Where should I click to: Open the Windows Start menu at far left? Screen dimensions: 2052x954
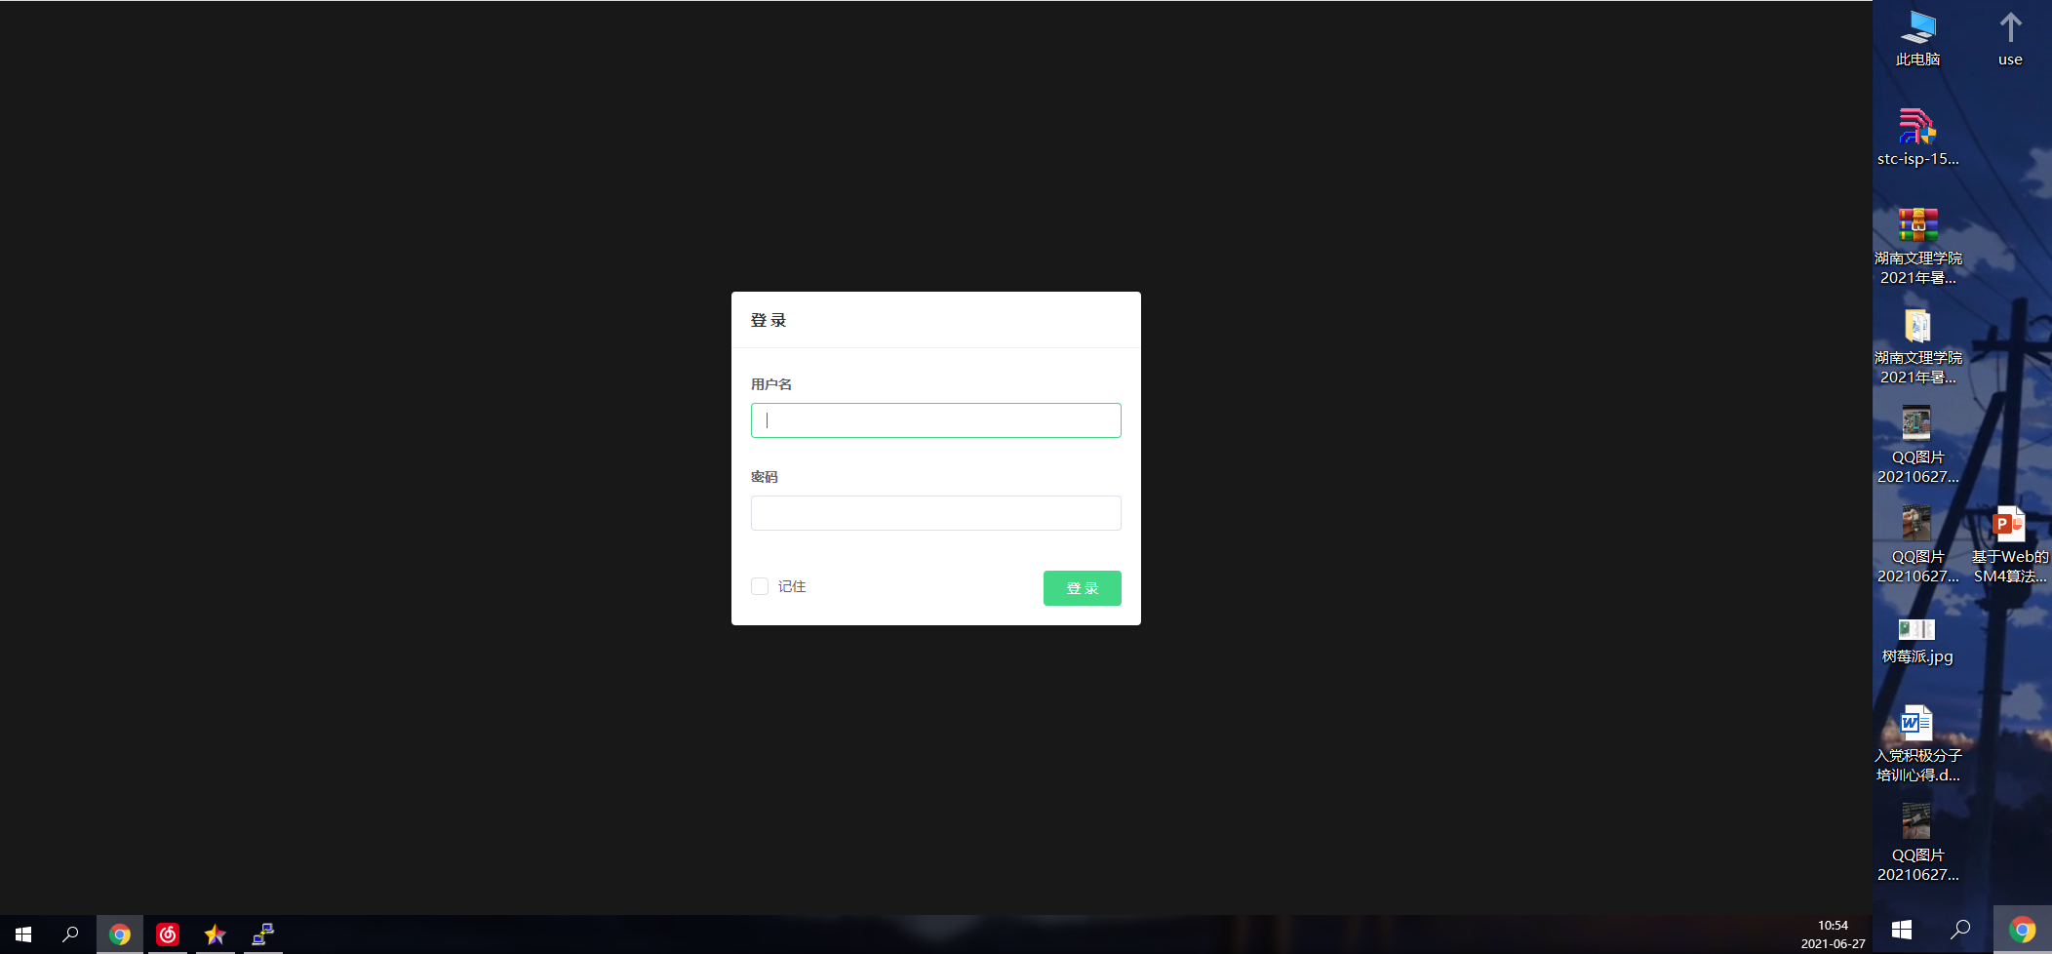pyautogui.click(x=23, y=934)
